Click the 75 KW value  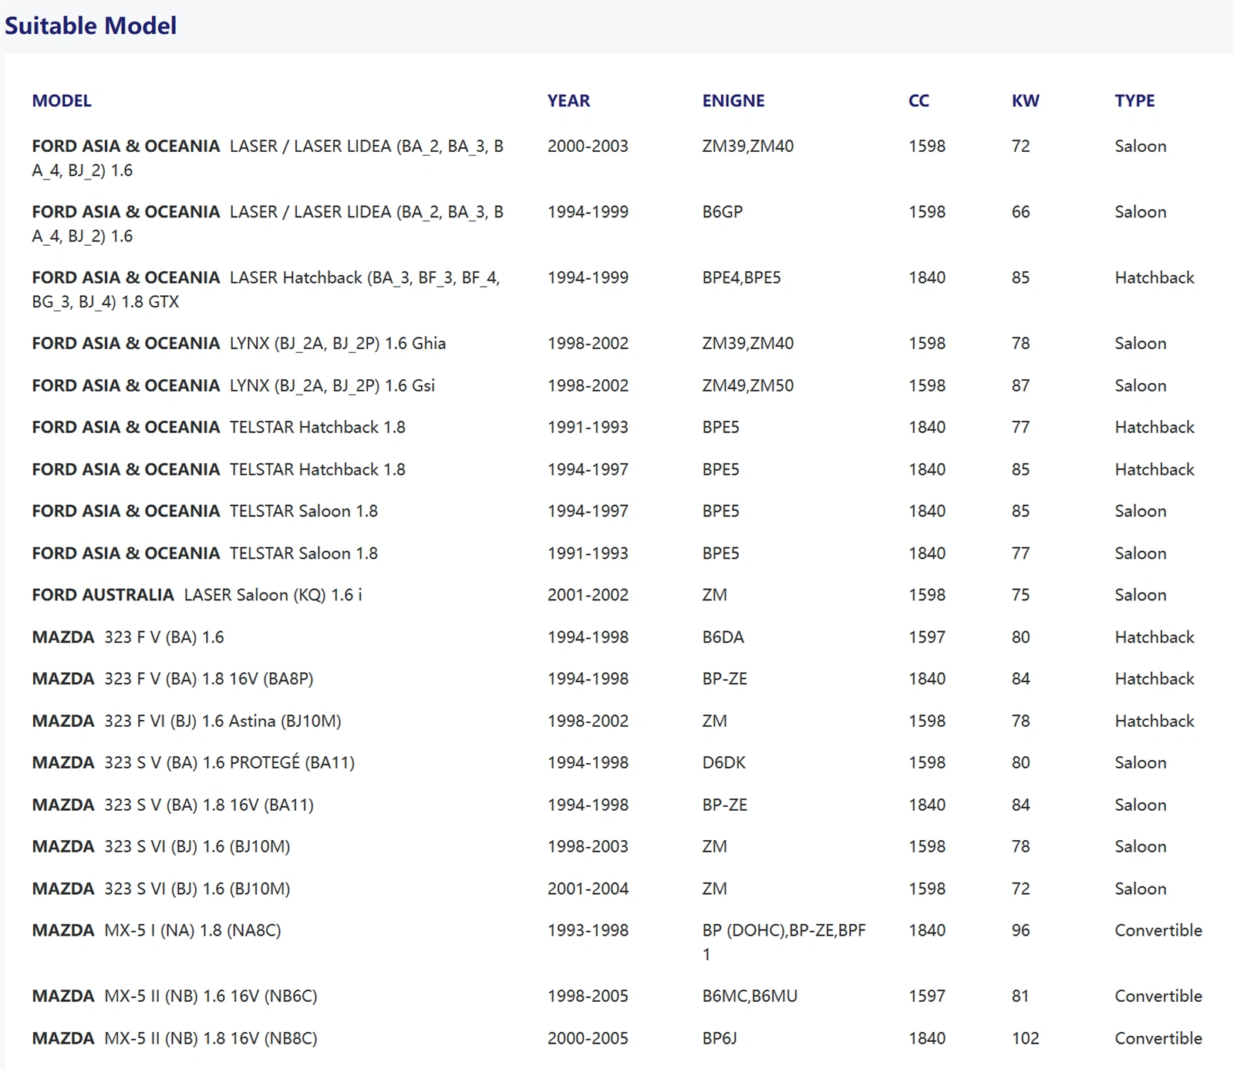(1020, 595)
